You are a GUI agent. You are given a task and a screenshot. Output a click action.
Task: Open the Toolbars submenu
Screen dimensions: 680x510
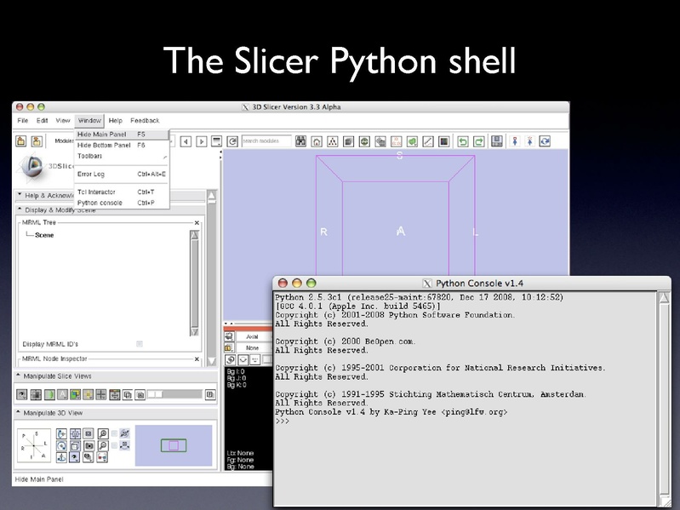122,156
